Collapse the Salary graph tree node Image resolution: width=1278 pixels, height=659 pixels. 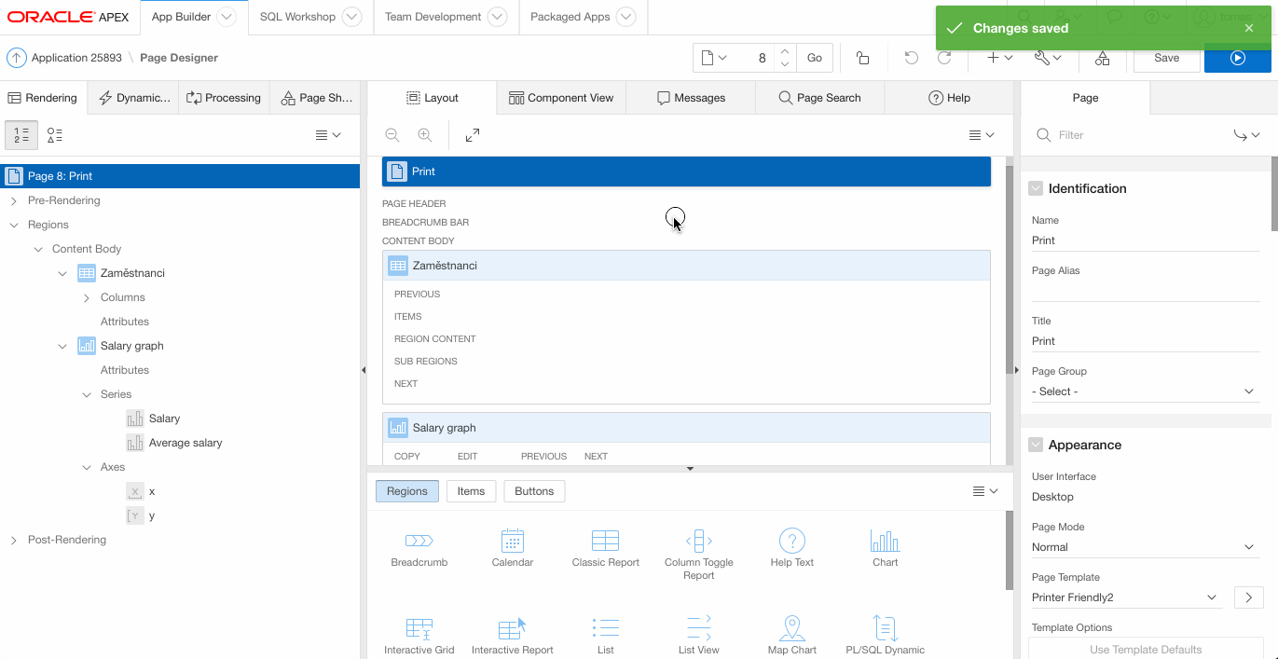[x=62, y=346]
